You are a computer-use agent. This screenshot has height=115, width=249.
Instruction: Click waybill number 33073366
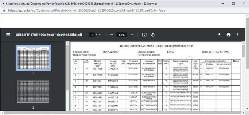coord(98,69)
